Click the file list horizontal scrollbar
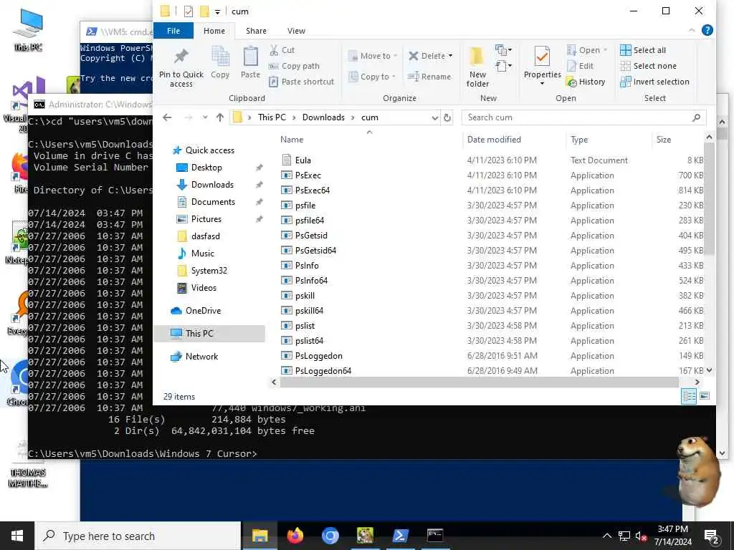734x550 pixels. 480,382
